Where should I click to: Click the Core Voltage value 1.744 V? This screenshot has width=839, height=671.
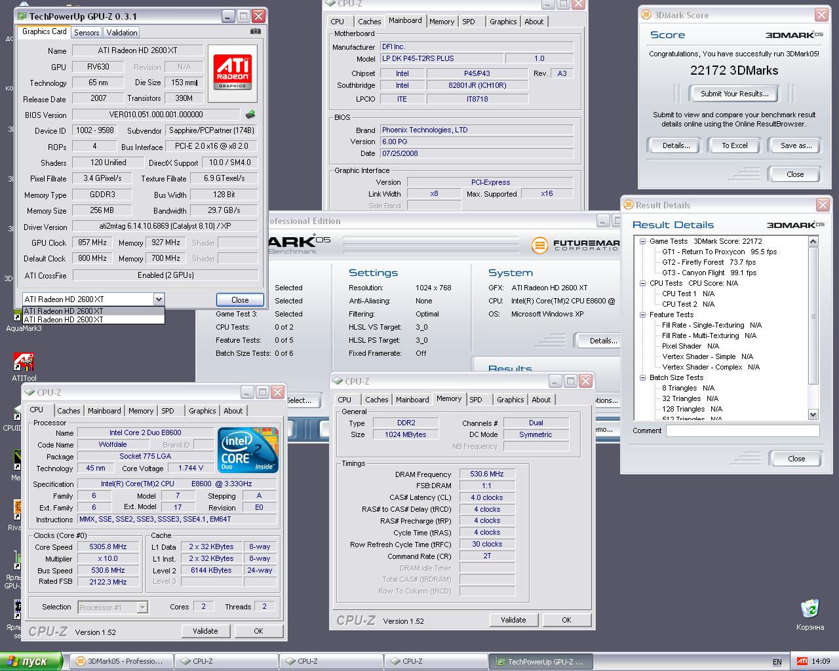click(x=190, y=468)
